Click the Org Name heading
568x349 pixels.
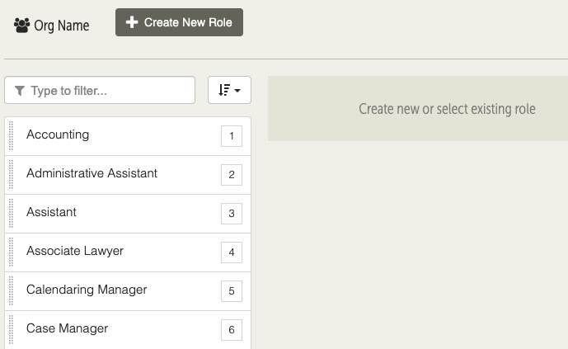62,26
